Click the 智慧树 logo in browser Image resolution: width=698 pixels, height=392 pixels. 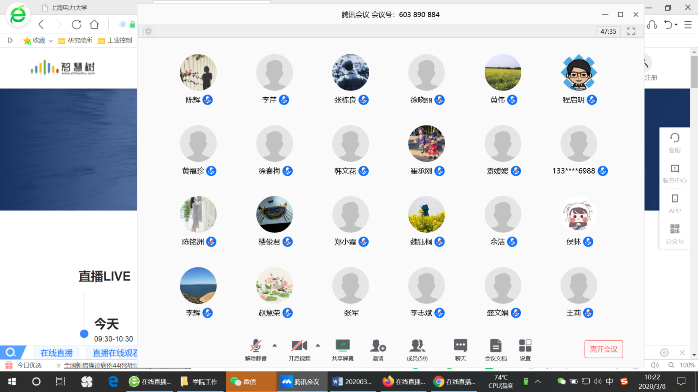63,68
